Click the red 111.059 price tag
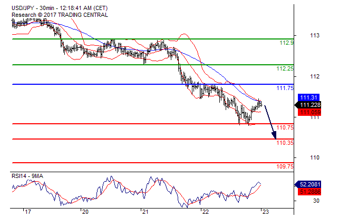 [308, 112]
